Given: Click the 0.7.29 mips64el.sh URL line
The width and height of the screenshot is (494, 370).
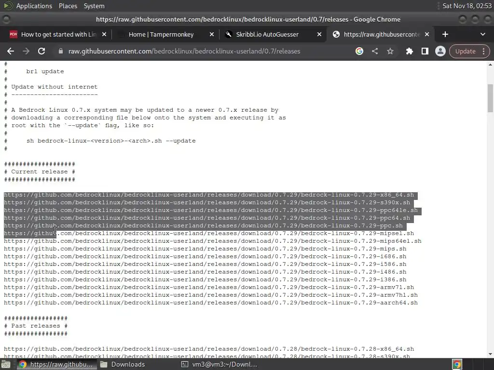Looking at the screenshot, I should [213, 241].
